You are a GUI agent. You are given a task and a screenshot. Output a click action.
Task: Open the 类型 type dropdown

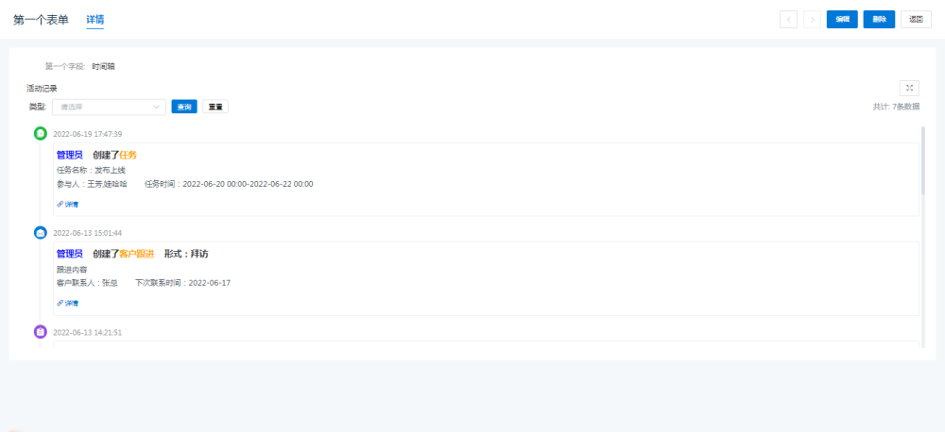109,107
